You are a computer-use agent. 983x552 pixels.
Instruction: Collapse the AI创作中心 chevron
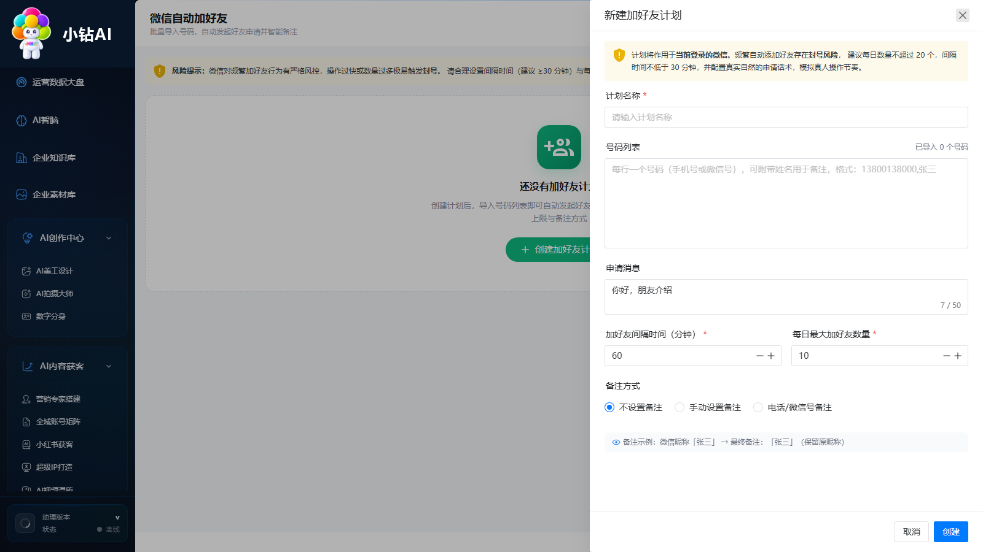tap(109, 238)
